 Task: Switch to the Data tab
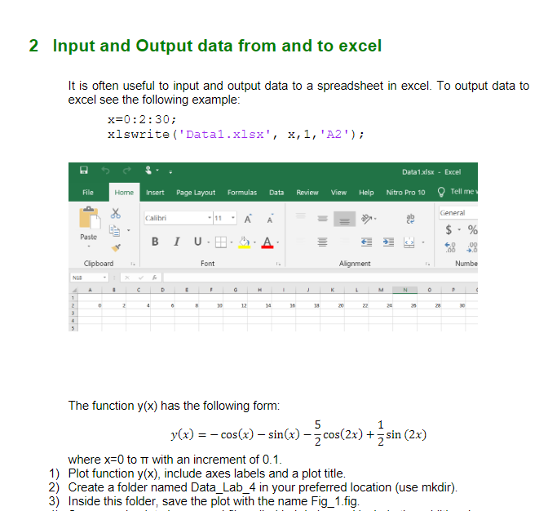276,193
